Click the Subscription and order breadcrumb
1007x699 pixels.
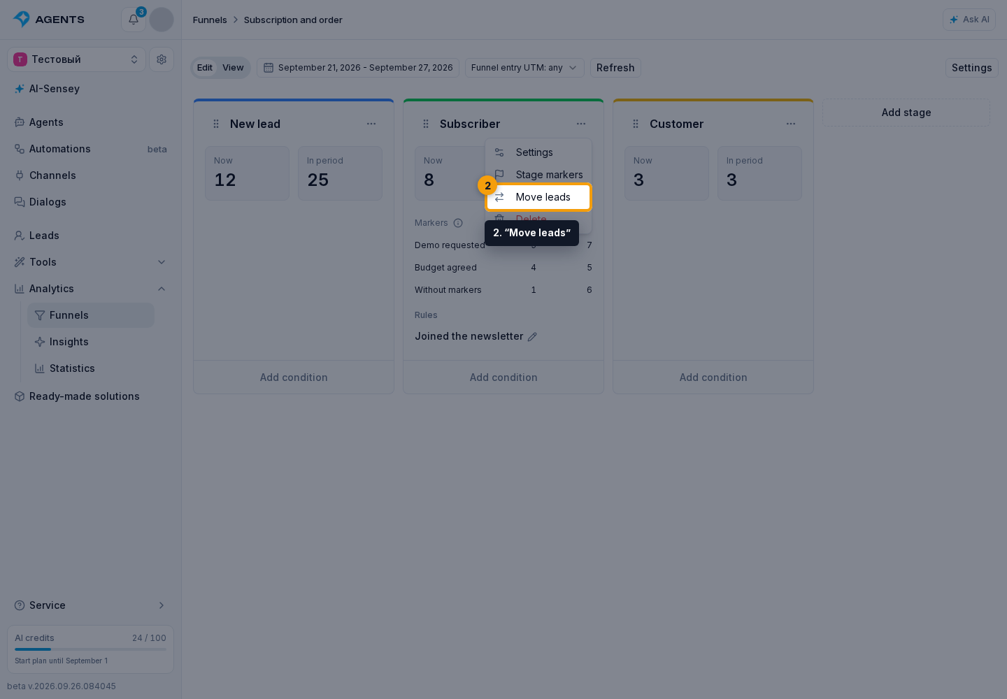(293, 20)
